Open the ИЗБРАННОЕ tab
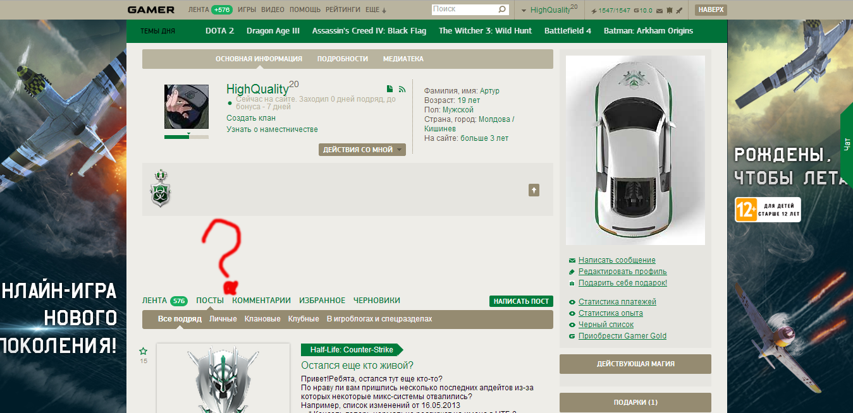 322,301
